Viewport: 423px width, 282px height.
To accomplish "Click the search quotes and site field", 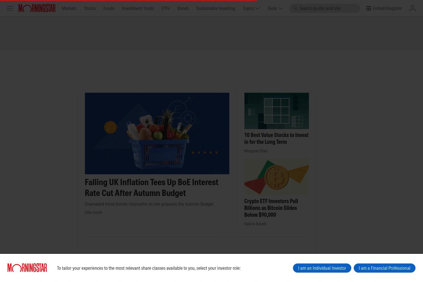I will 324,8.
